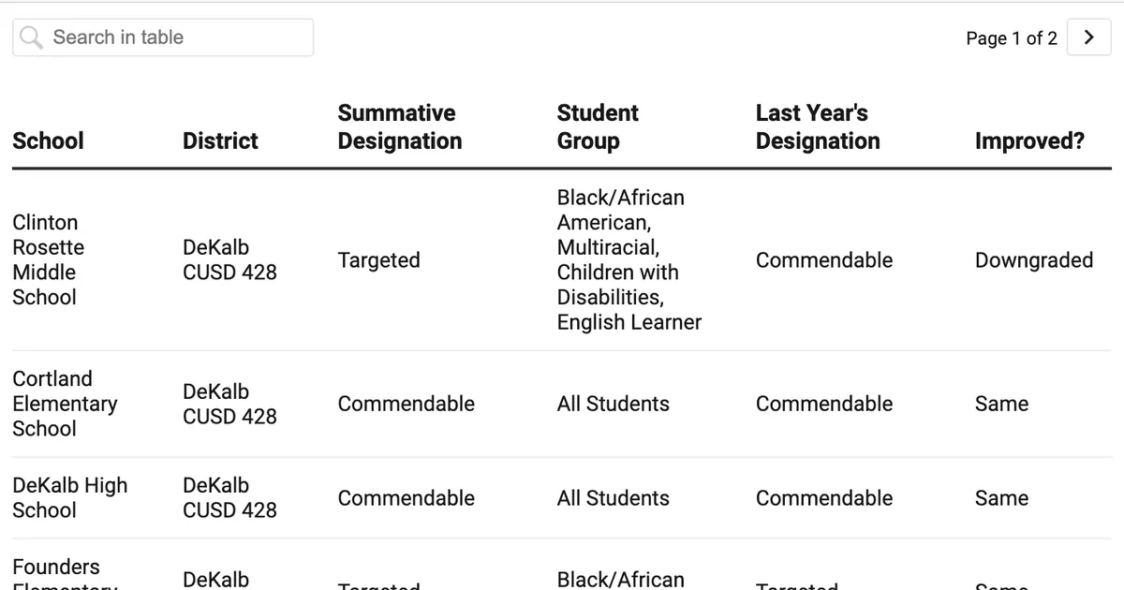Sort by the District column header

click(219, 140)
